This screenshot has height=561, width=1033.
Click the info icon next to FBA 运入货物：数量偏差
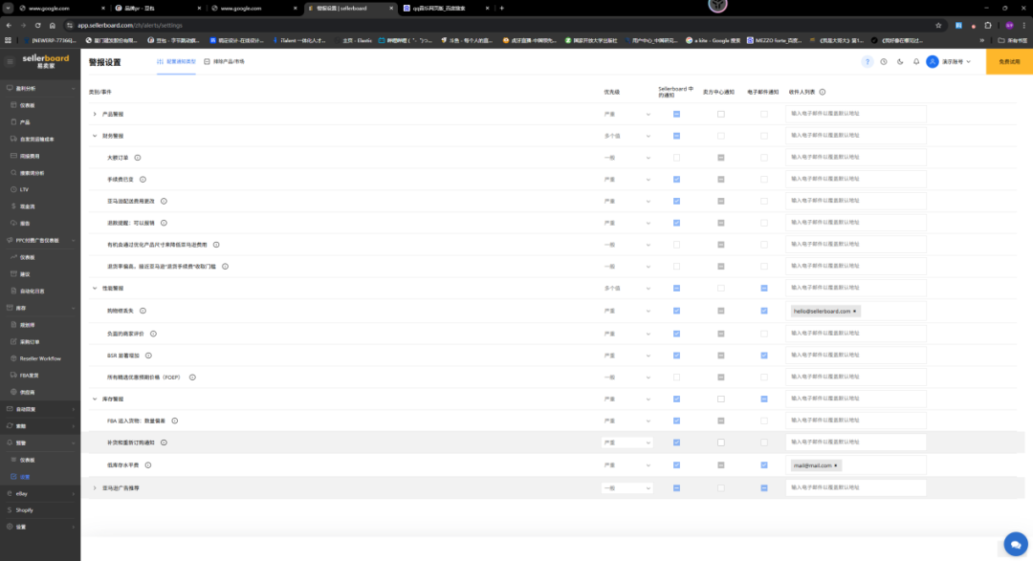tap(175, 421)
